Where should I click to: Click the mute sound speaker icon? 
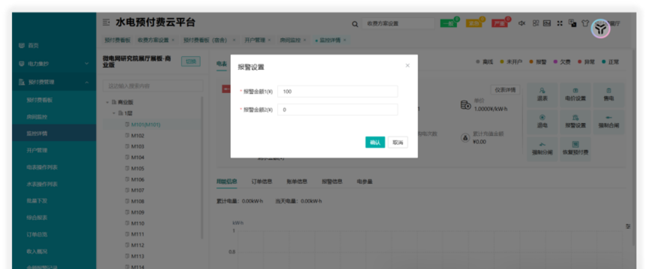tap(522, 23)
